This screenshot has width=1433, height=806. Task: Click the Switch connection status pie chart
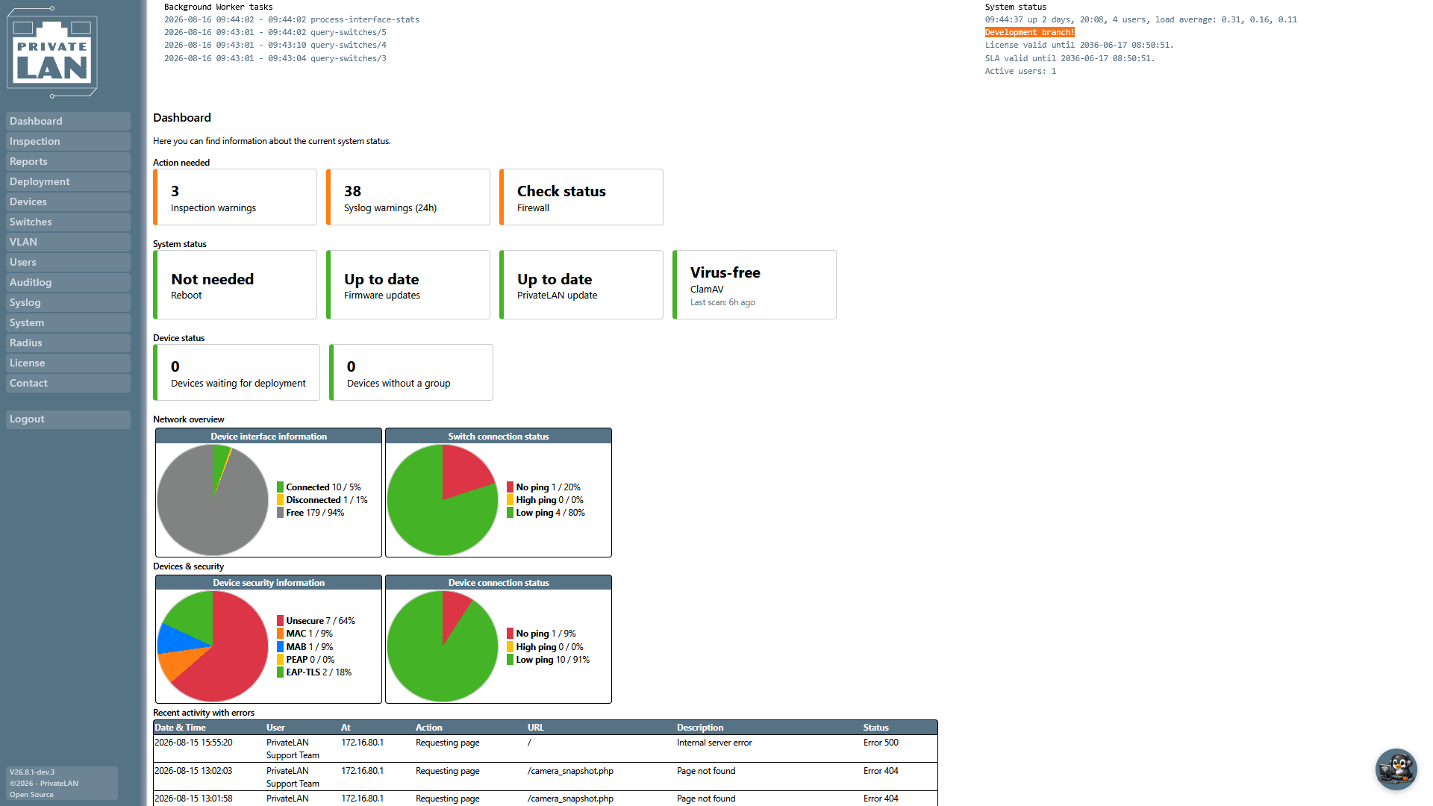pos(443,500)
